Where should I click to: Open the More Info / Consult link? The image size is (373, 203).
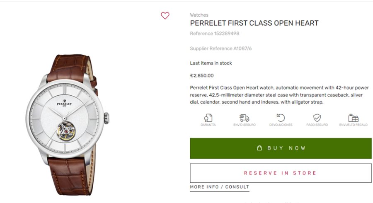coord(219,187)
